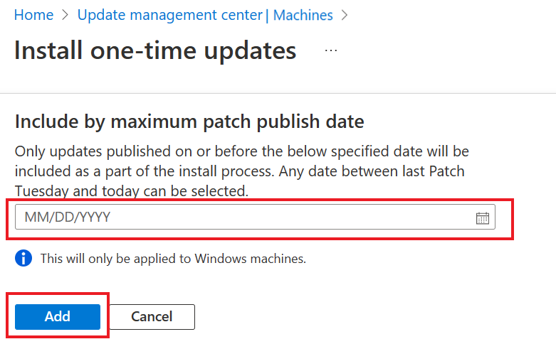Click the blue information icon

coord(23,259)
